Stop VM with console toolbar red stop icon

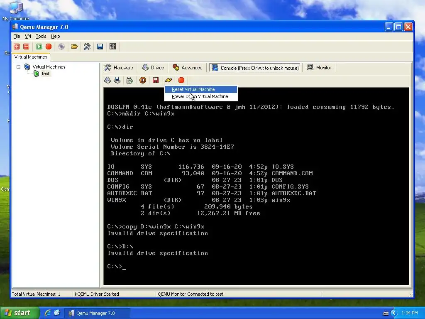point(181,80)
